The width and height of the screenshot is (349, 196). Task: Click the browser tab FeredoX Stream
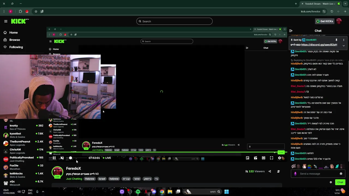321,4
